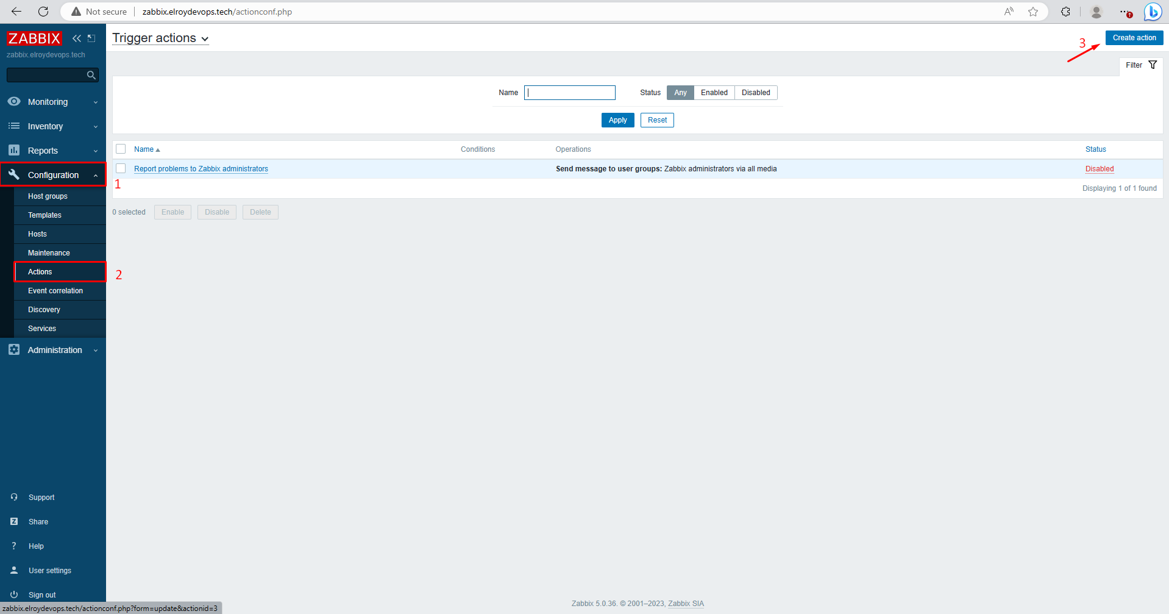Focus the Name filter input field

569,93
